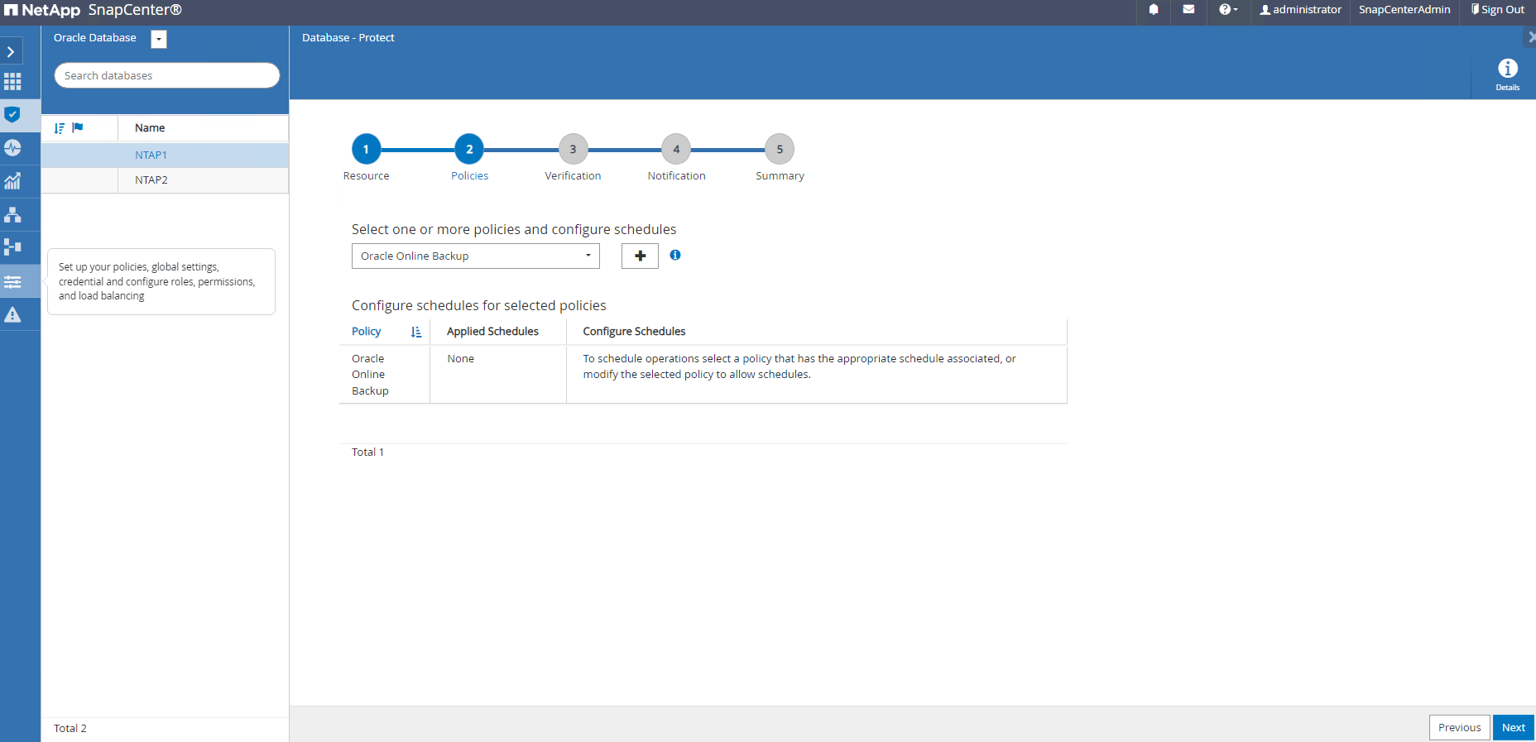Viewport: 1536px width, 742px height.
Task: Select the NTAP2 database row
Action: click(x=165, y=180)
